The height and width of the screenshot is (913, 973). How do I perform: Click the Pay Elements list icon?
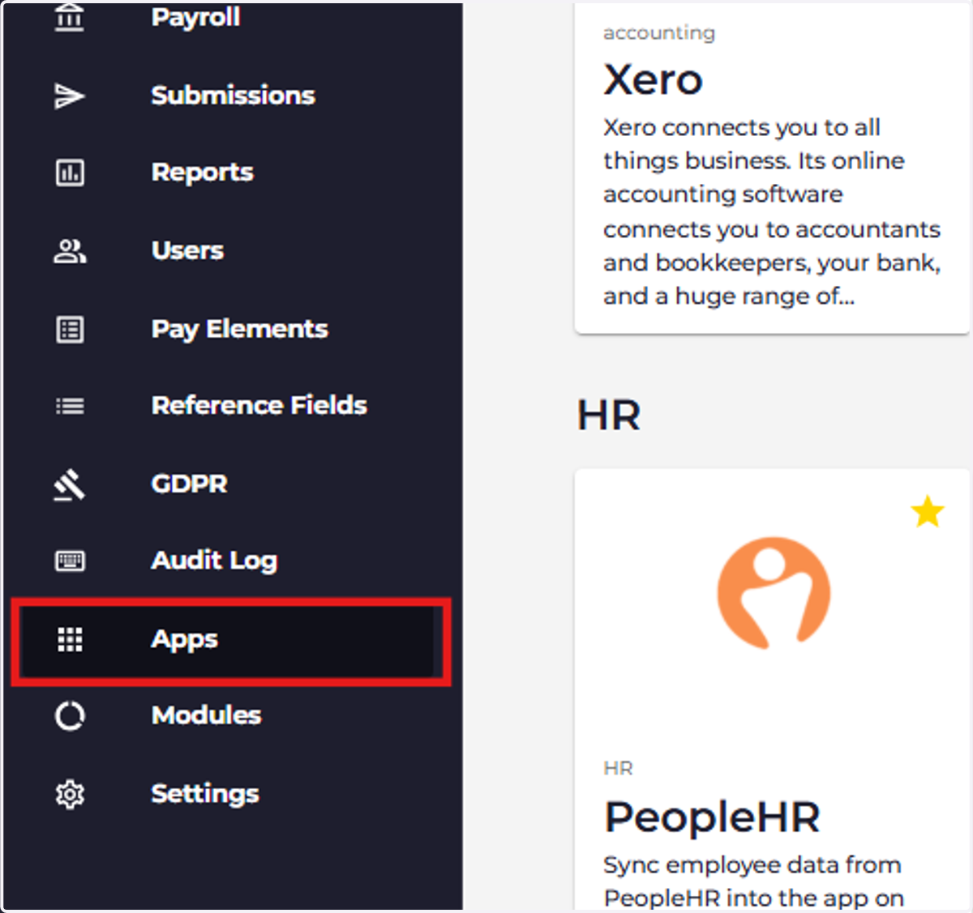(70, 329)
